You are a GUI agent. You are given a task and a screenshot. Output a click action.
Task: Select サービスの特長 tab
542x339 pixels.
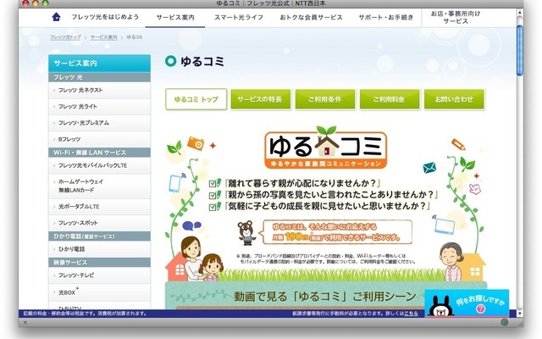pos(261,99)
